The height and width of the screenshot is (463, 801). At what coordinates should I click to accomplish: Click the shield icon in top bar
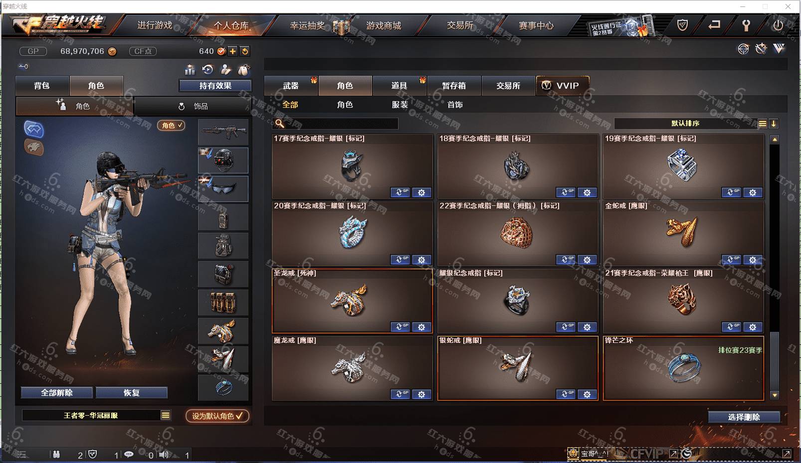(x=682, y=25)
